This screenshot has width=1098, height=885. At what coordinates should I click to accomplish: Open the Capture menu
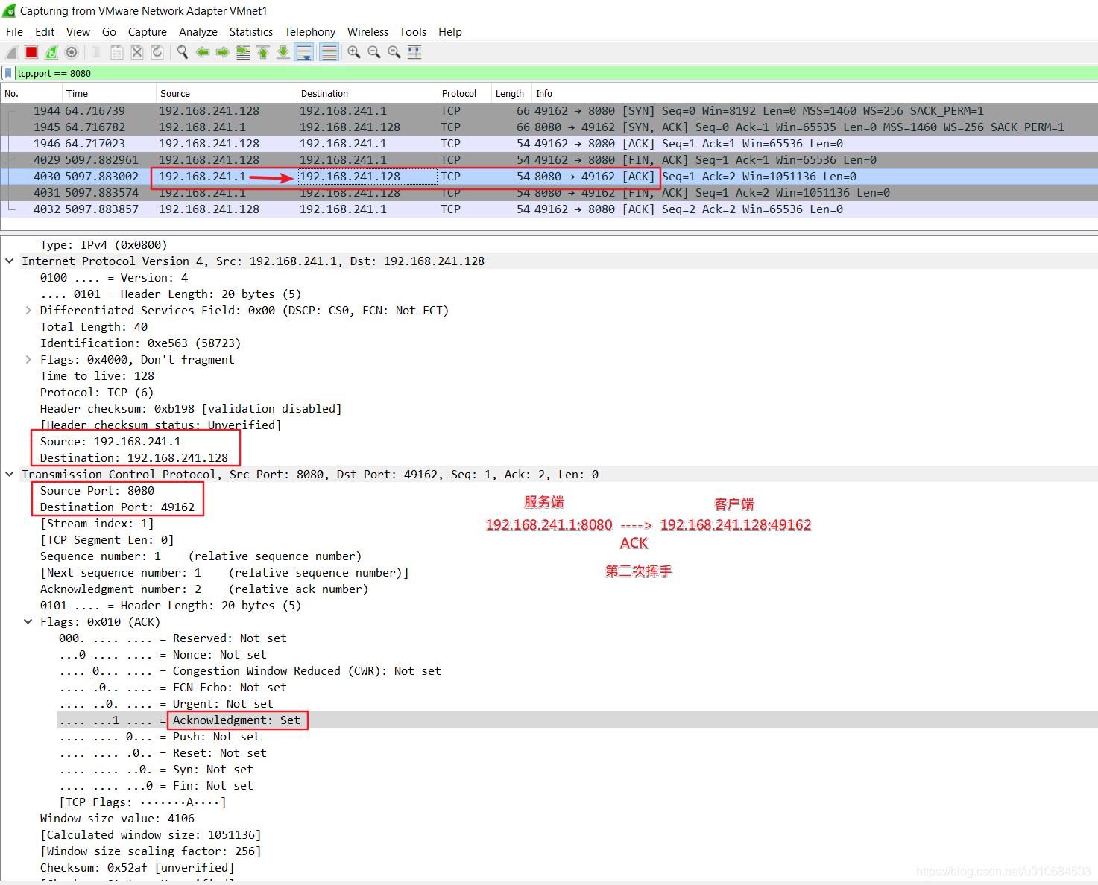147,32
